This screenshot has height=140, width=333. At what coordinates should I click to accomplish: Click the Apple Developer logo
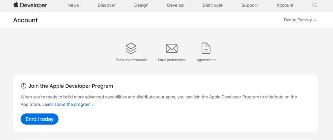[30, 5]
